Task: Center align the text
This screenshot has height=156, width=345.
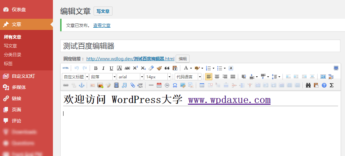Action: 217,77
